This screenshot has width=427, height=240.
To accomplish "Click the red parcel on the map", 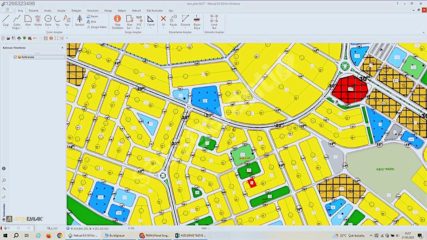I will tap(252, 183).
